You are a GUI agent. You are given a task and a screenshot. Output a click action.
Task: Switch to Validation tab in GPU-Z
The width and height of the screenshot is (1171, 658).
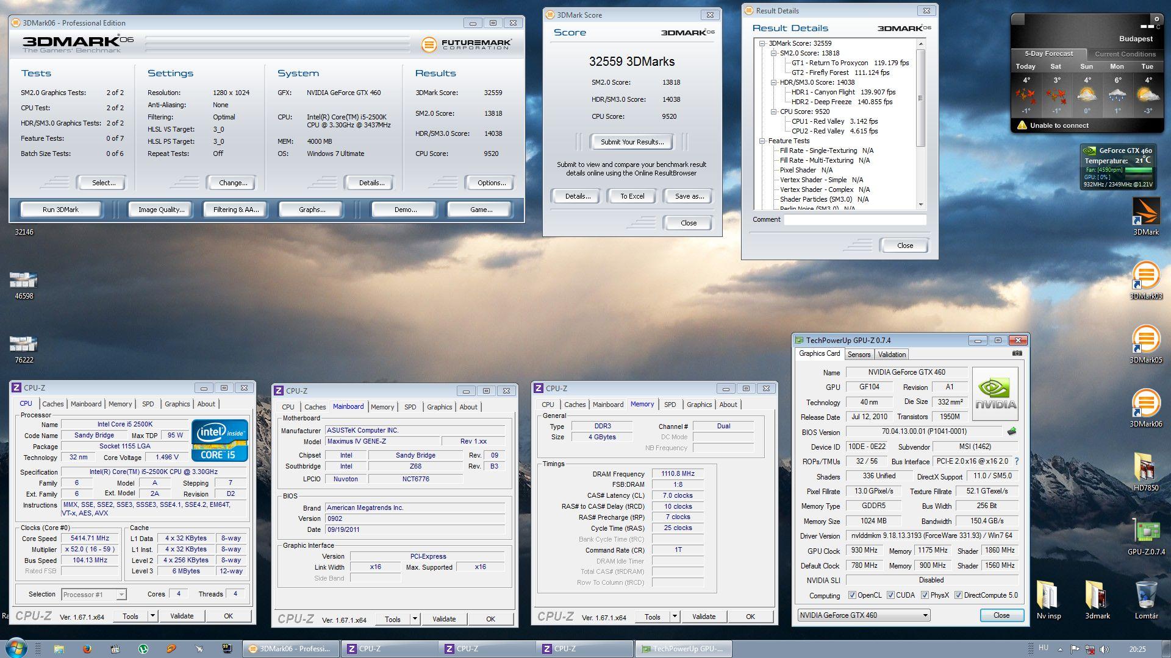point(892,355)
